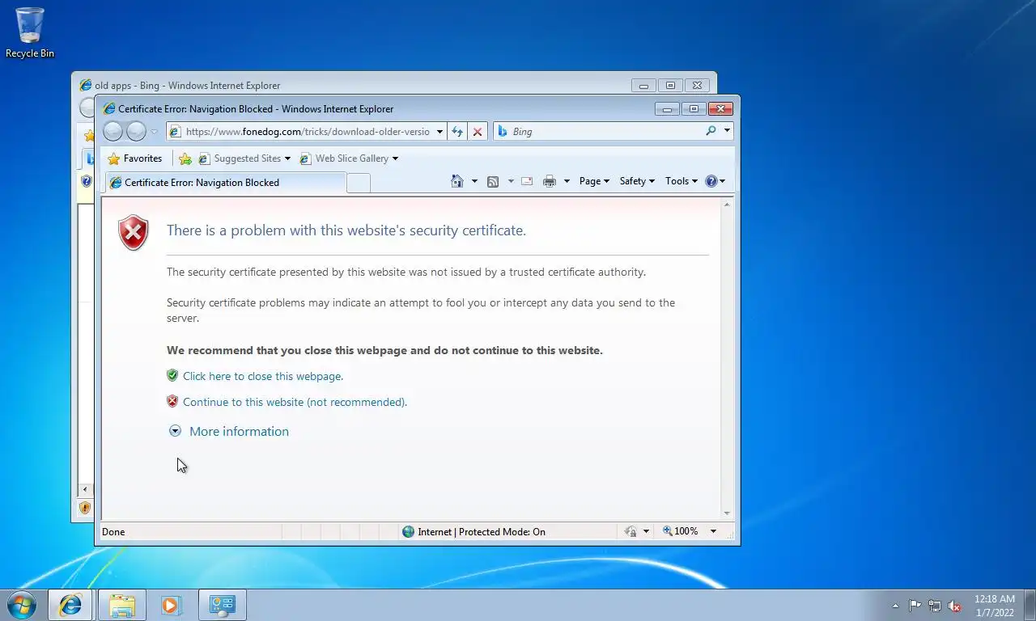Image resolution: width=1036 pixels, height=621 pixels.
Task: Click the Read Mail envelope icon
Action: 527,181
